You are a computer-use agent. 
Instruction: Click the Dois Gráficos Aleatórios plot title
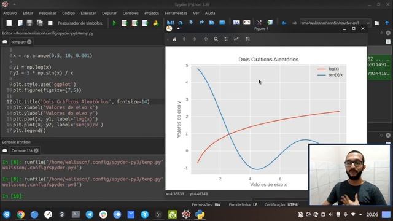[268, 60]
